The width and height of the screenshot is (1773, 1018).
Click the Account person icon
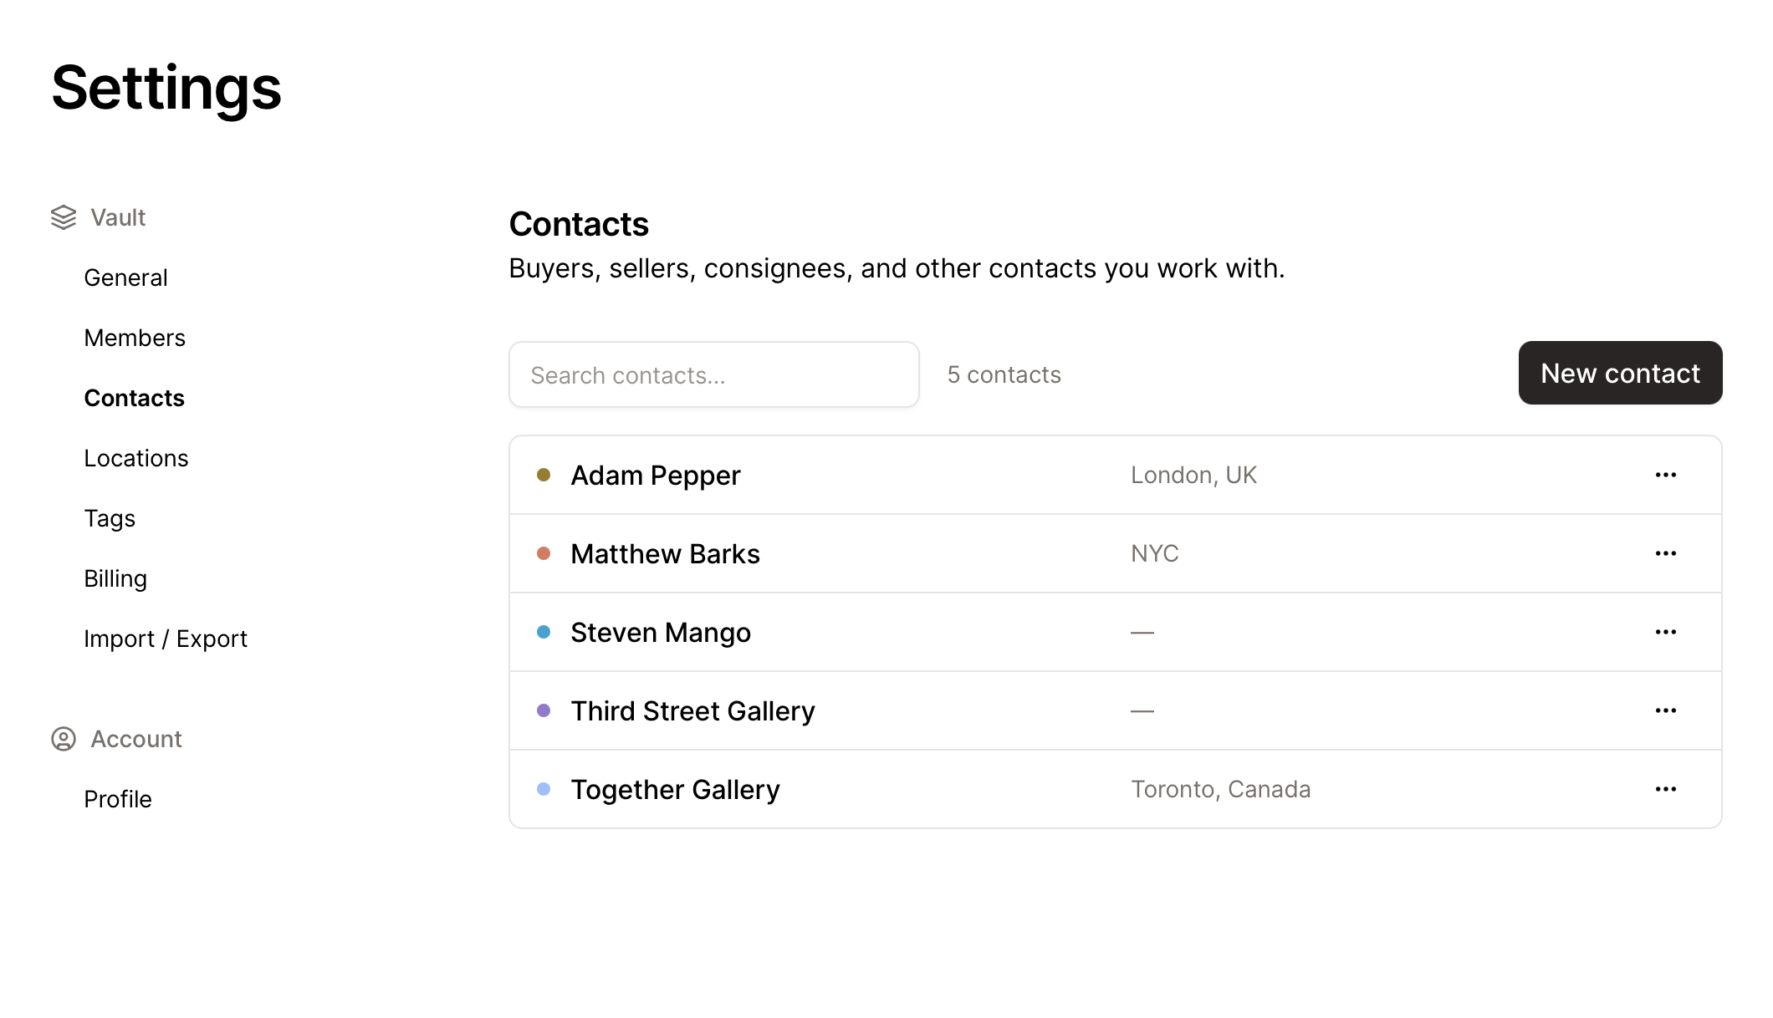point(64,739)
